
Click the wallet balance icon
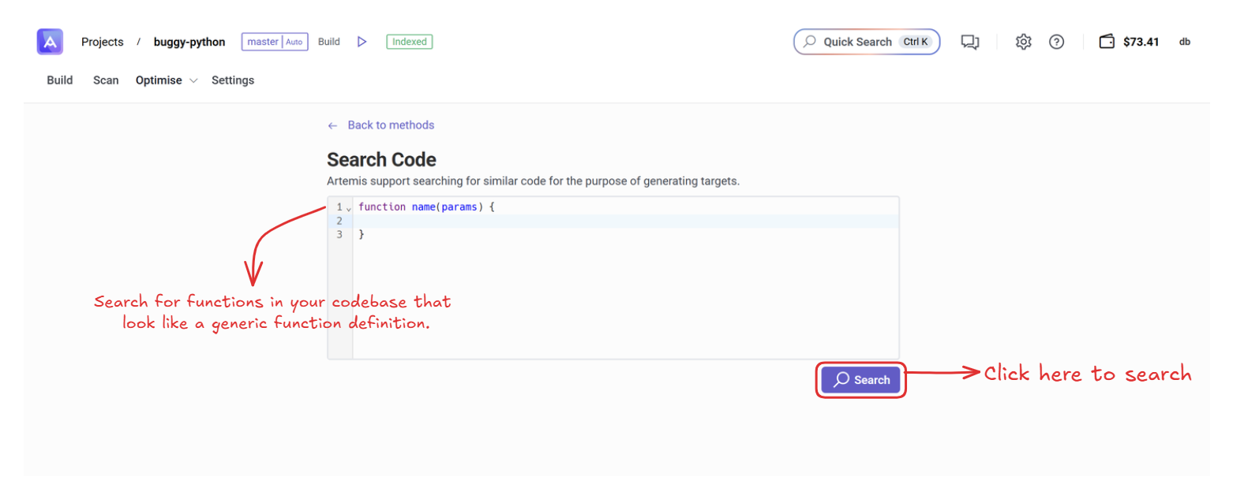tap(1107, 42)
